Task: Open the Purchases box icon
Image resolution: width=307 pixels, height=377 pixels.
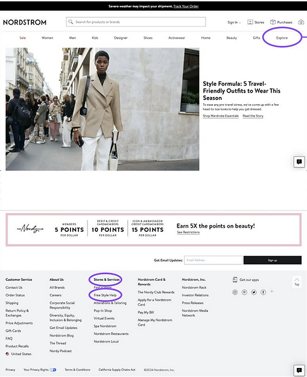Action: [x=273, y=22]
